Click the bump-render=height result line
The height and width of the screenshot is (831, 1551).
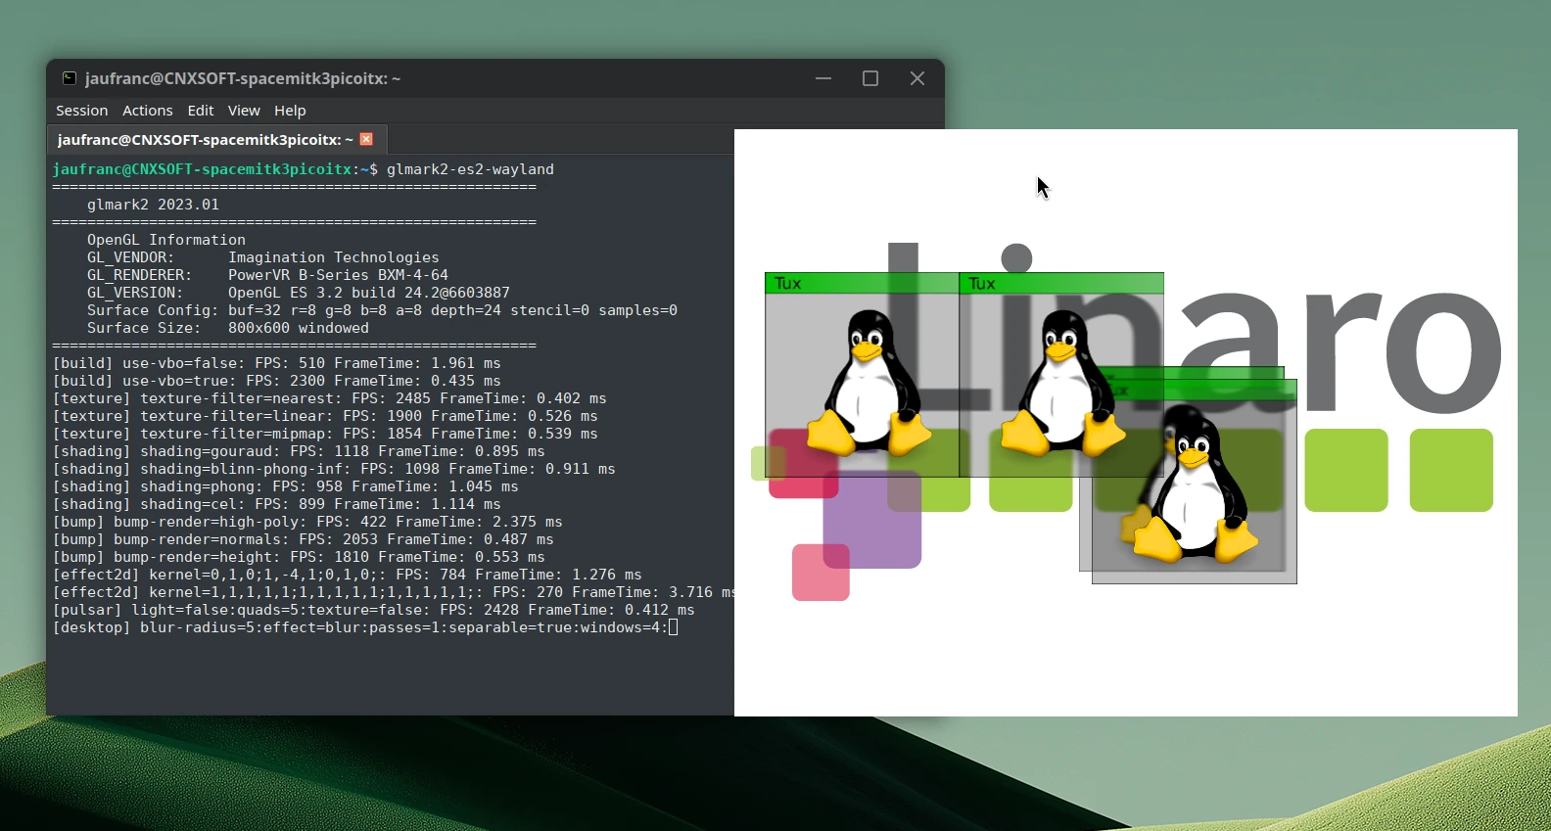coord(299,557)
